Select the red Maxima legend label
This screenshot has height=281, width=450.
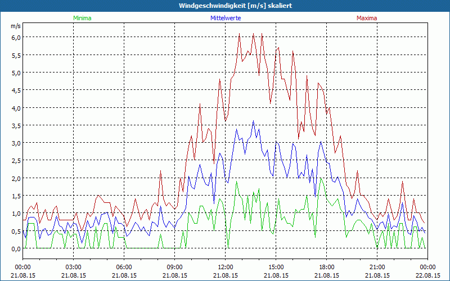(366, 18)
